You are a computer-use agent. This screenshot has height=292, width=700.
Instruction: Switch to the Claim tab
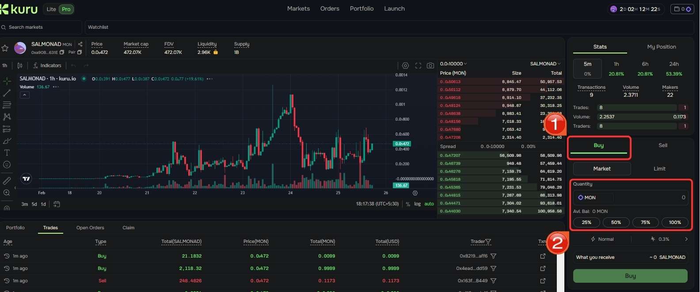pyautogui.click(x=129, y=228)
